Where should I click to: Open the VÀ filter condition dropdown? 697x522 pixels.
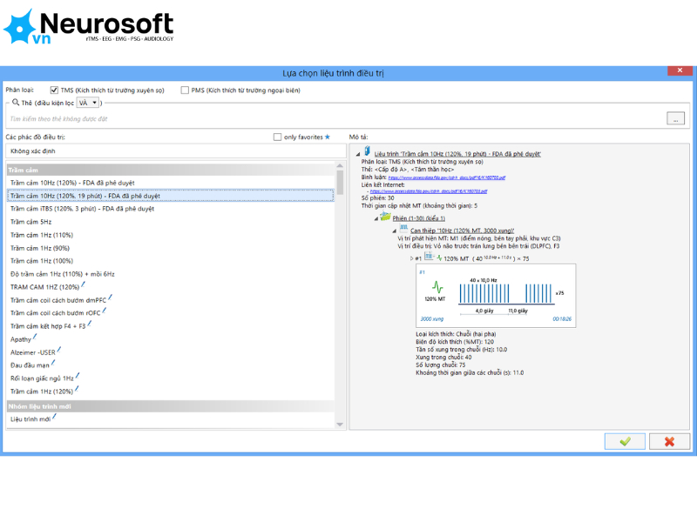click(88, 103)
